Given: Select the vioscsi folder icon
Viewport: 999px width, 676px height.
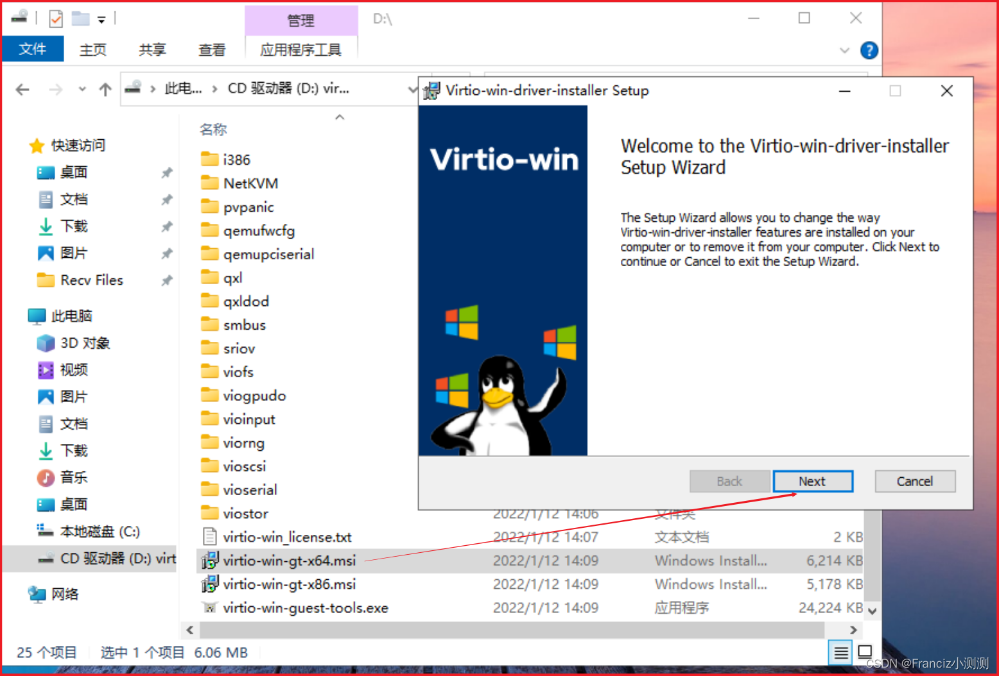Looking at the screenshot, I should pyautogui.click(x=209, y=466).
